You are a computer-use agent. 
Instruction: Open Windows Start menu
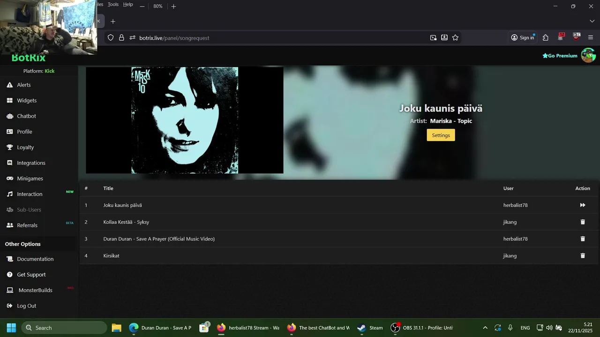(x=11, y=328)
